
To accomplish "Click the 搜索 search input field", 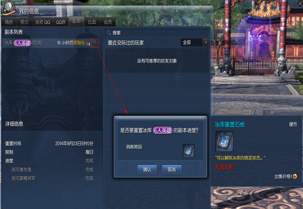I will (157, 33).
